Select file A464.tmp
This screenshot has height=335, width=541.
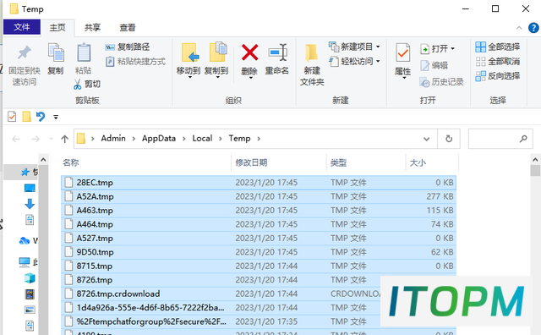coord(259,224)
